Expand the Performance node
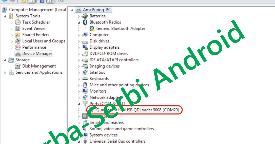This screenshot has width=275, height=144. [x=11, y=48]
